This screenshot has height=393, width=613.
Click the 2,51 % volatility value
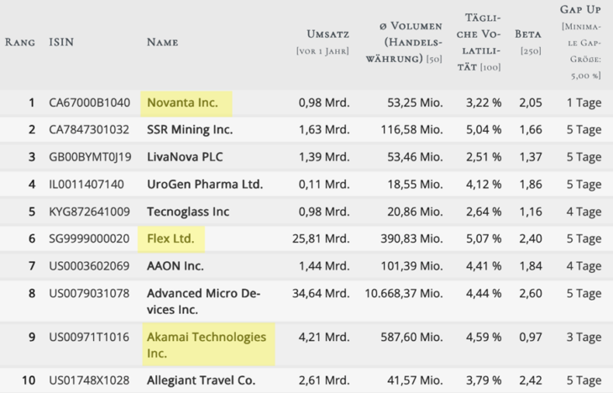pos(484,157)
